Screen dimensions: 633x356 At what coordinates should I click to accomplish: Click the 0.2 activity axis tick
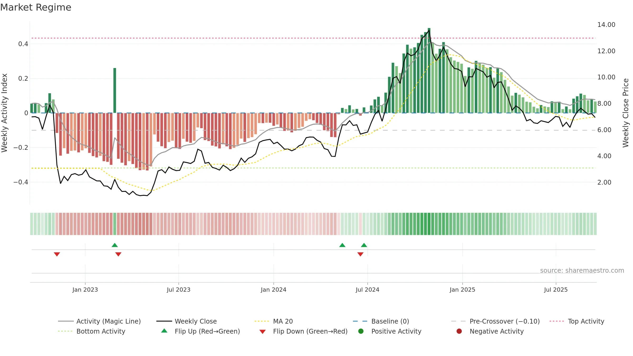(x=23, y=79)
